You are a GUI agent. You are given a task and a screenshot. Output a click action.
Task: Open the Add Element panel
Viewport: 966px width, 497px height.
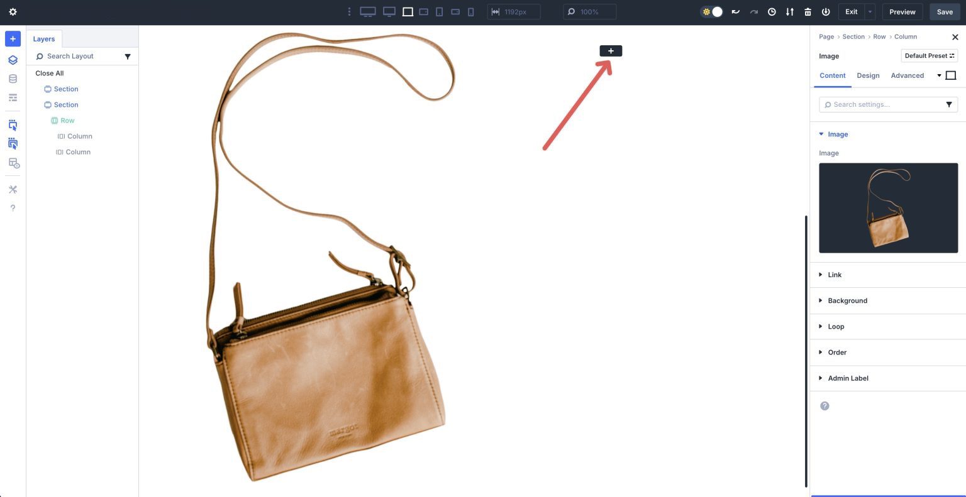coord(13,38)
